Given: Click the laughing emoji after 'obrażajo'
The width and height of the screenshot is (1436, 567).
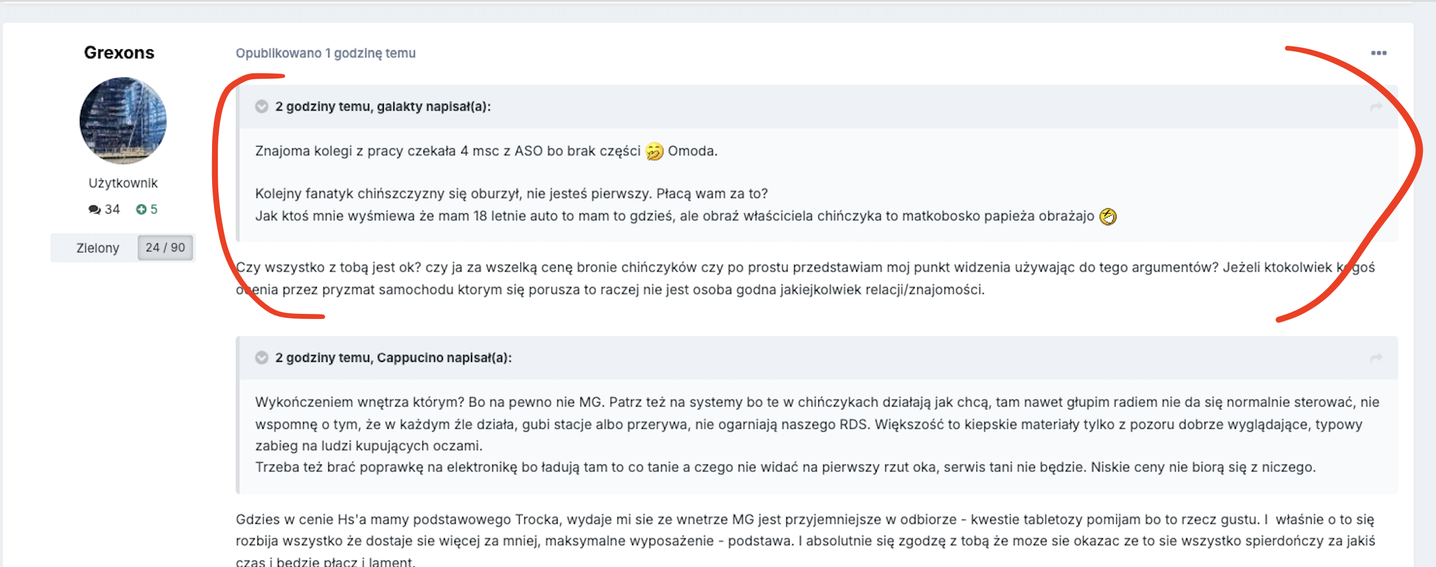Looking at the screenshot, I should coord(1108,216).
